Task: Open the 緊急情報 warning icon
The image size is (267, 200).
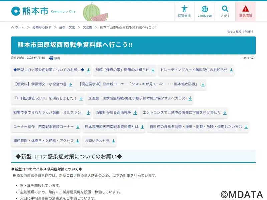Action: point(246,11)
